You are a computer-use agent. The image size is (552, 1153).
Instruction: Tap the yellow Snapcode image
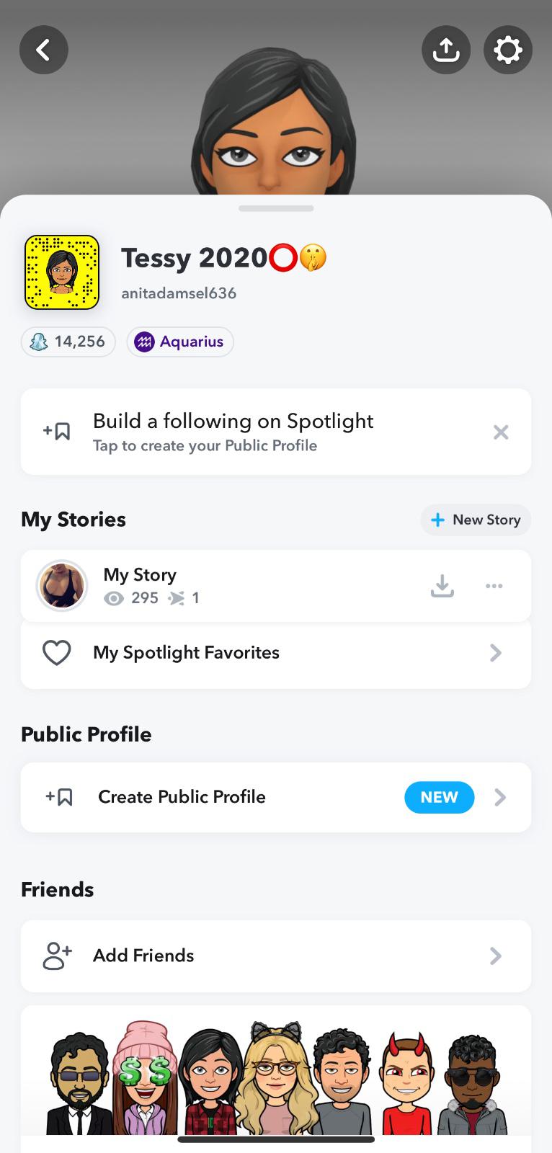62,272
